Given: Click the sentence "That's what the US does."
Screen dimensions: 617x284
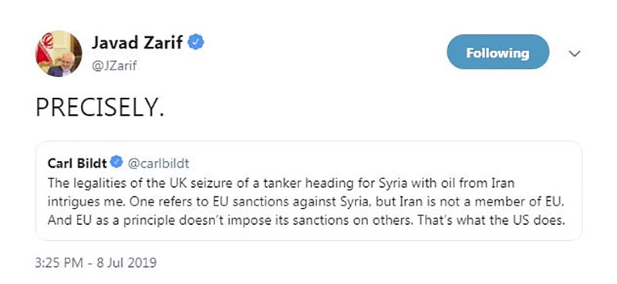Looking at the screenshot, I should [491, 221].
